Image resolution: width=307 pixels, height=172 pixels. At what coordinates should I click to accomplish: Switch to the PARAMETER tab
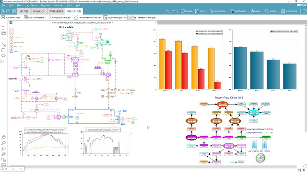point(56,11)
